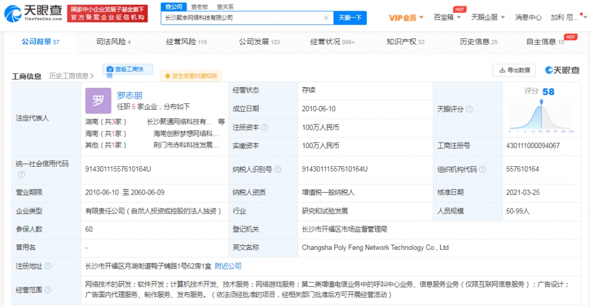This screenshot has width=590, height=307.
Task: Click the purple 罗 avatar thumbnail
Action: tap(98, 101)
